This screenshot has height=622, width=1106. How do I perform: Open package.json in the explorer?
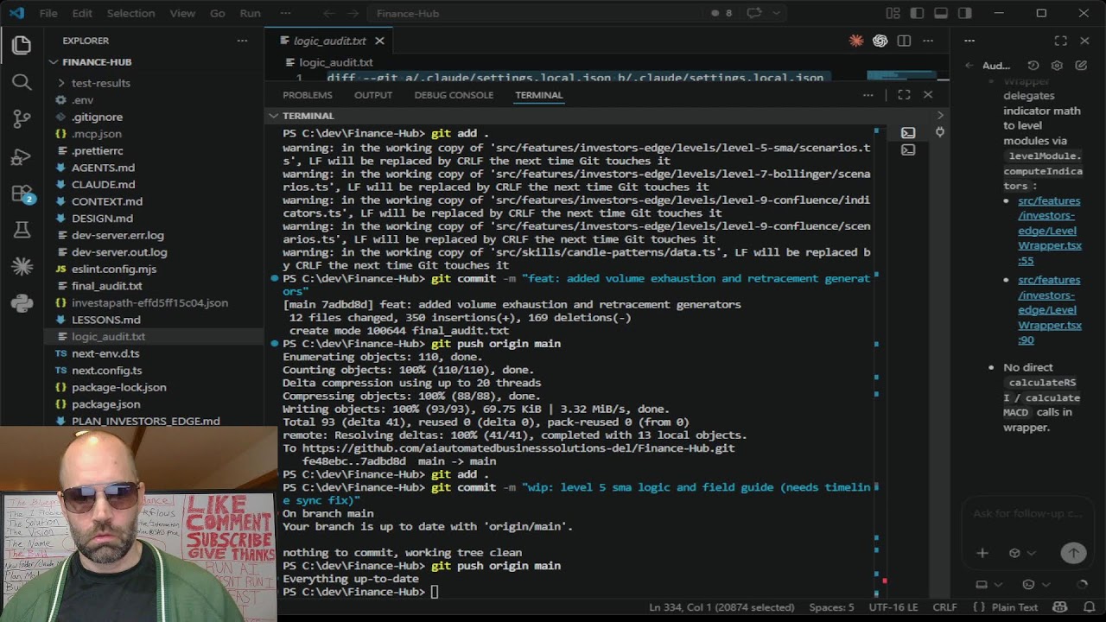[x=105, y=404]
